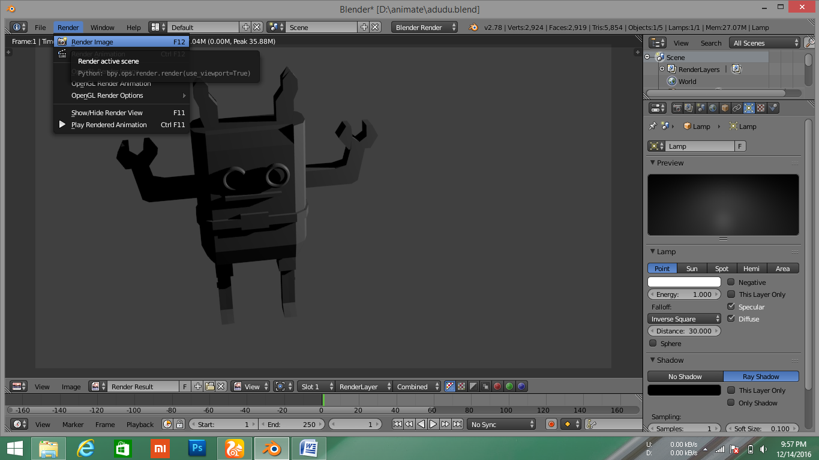819x460 pixels.
Task: Open the Object Constraints tab (chain icon)
Action: click(x=737, y=107)
